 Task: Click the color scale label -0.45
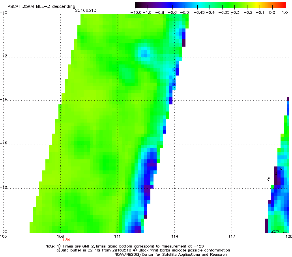[x=199, y=13]
